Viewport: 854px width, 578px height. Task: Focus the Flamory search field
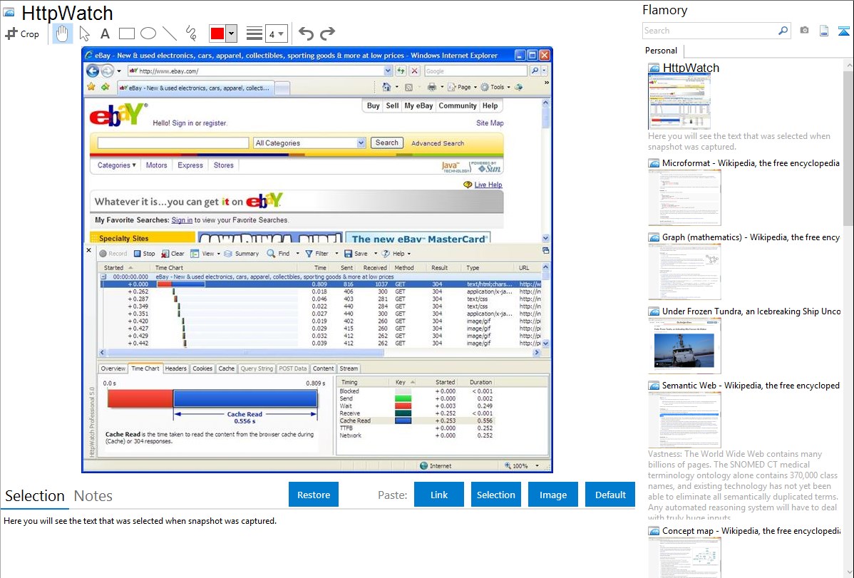click(x=709, y=31)
